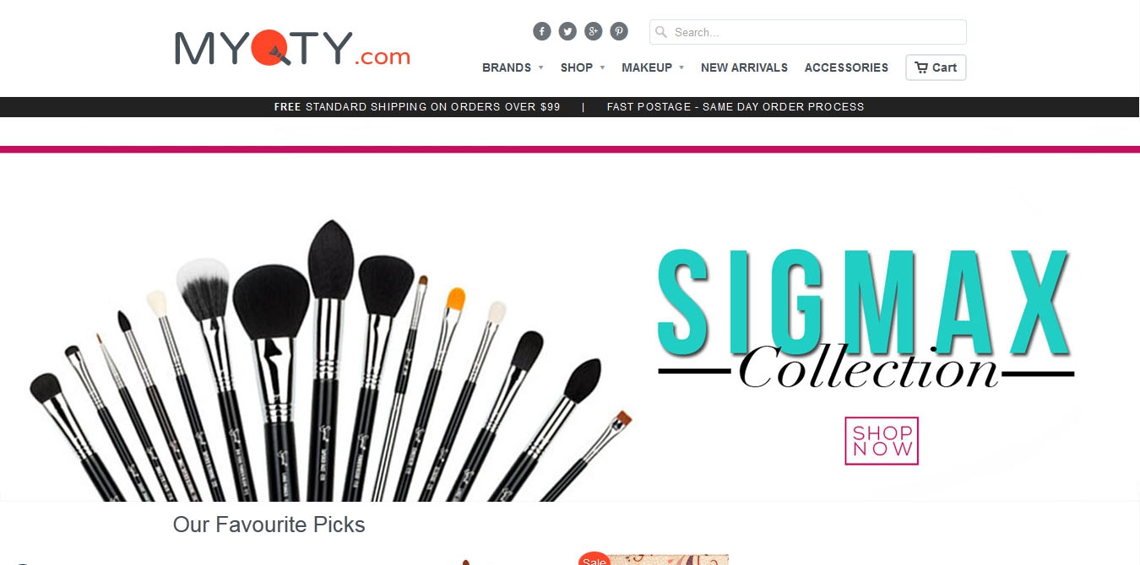This screenshot has width=1140, height=565.
Task: Expand the MAKEUP dropdown arrow
Action: [x=681, y=67]
